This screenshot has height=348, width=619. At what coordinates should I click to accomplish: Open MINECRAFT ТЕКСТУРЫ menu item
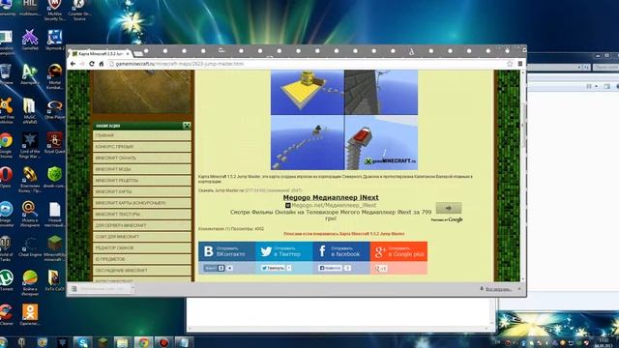pyautogui.click(x=142, y=215)
